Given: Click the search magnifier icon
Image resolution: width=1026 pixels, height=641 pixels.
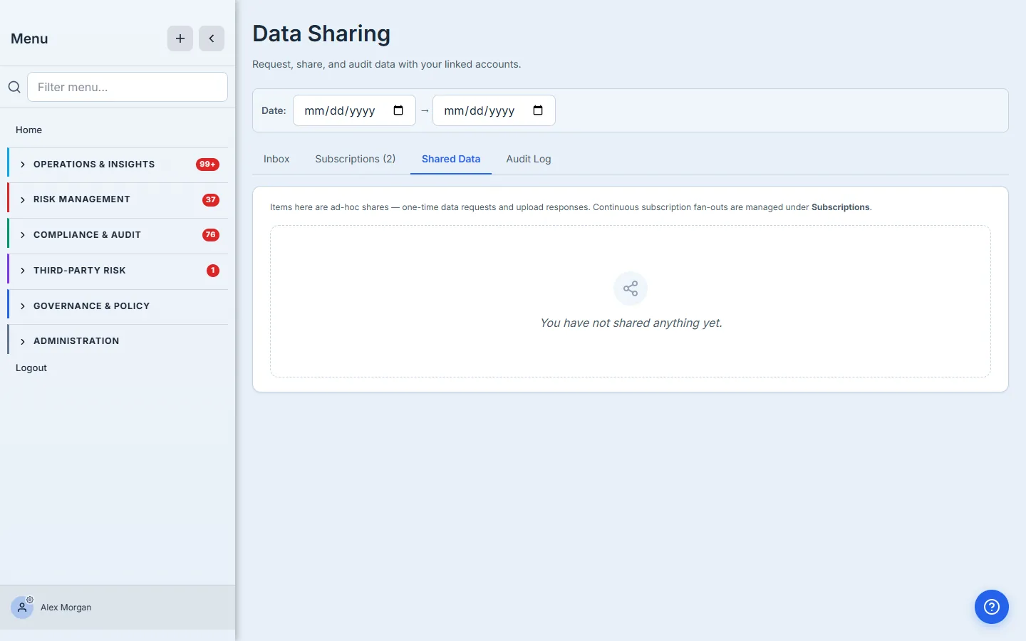Looking at the screenshot, I should click(14, 87).
